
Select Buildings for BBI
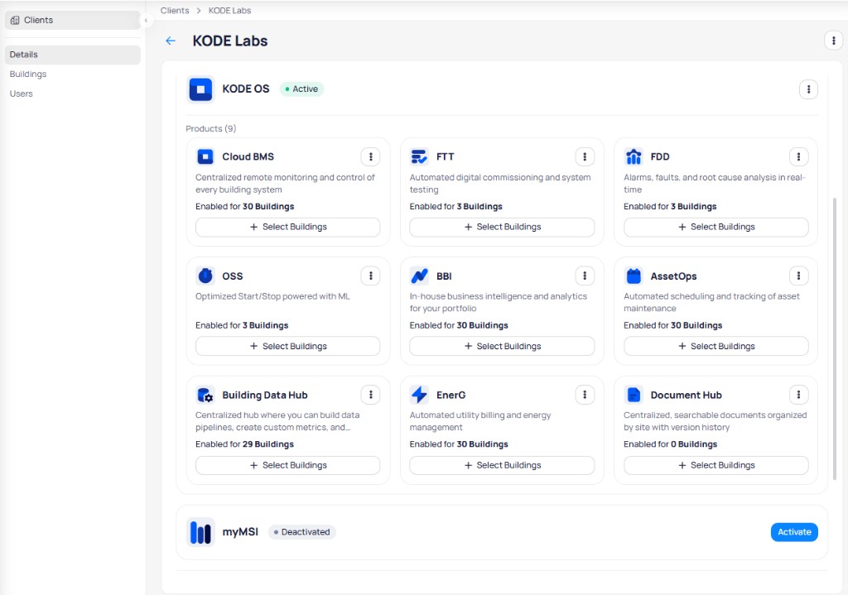pyautogui.click(x=502, y=346)
